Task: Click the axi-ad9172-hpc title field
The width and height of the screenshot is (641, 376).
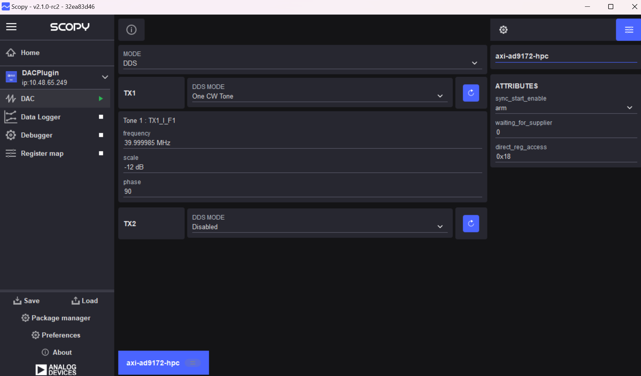Action: [x=566, y=56]
